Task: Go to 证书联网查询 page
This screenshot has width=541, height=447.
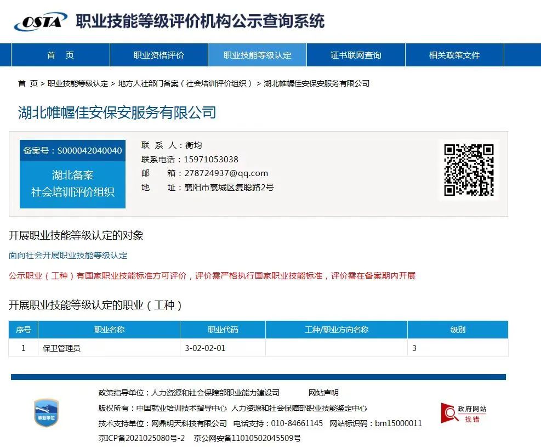Action: coord(356,55)
